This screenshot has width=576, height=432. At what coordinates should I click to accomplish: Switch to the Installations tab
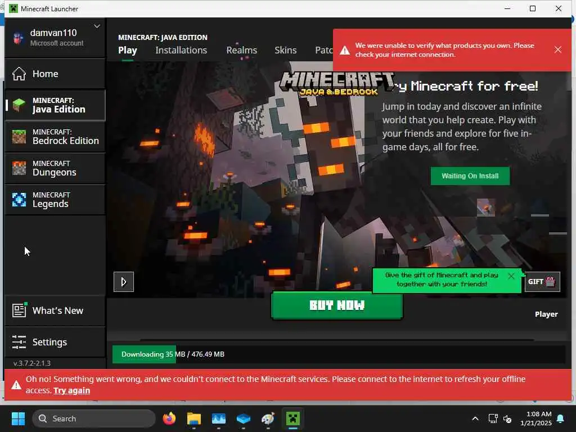[181, 50]
